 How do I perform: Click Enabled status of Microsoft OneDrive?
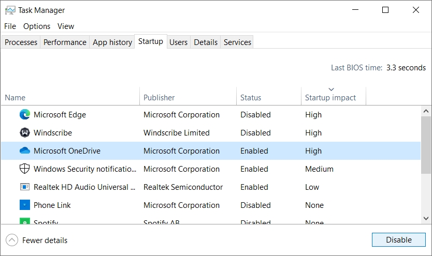point(254,151)
